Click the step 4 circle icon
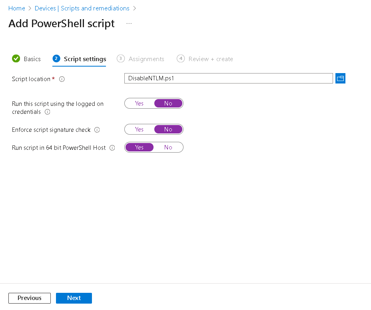Screen dimensions: 371x310 click(x=181, y=58)
